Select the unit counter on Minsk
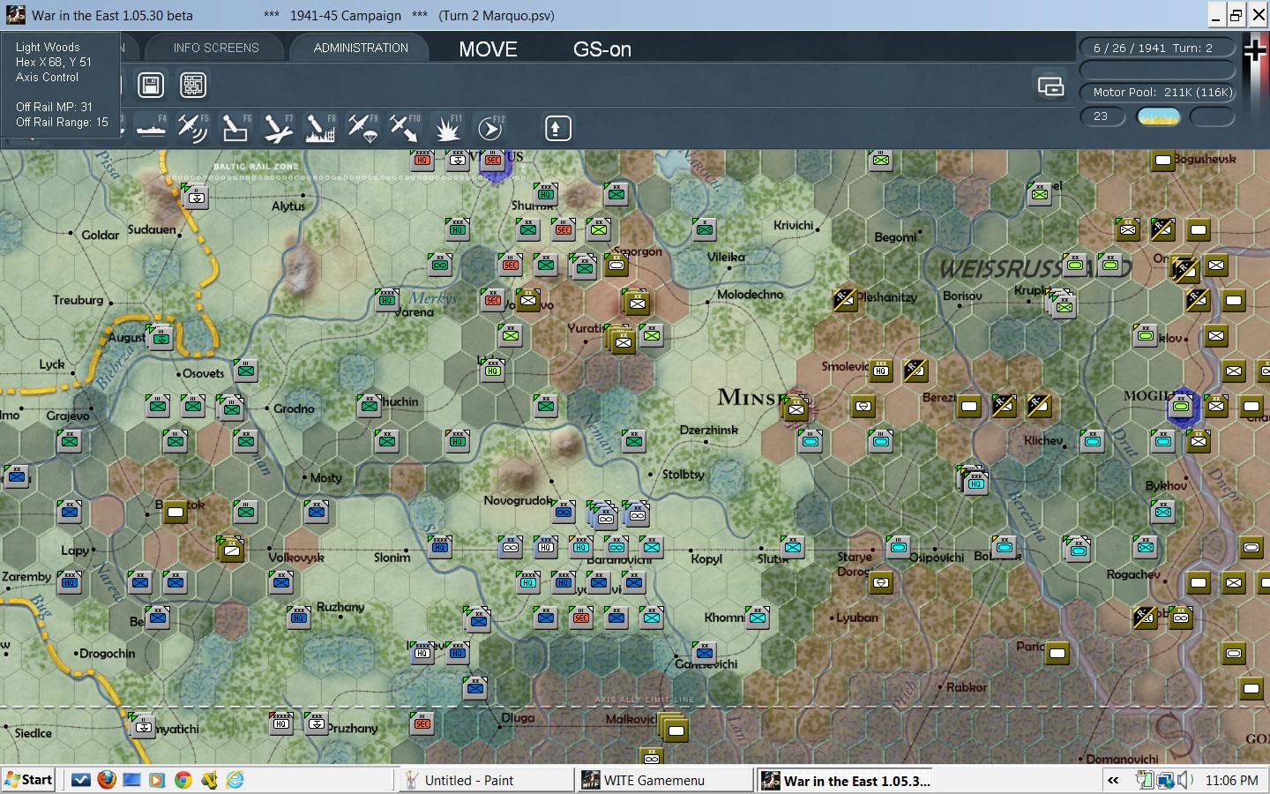This screenshot has width=1270, height=794. 796,408
